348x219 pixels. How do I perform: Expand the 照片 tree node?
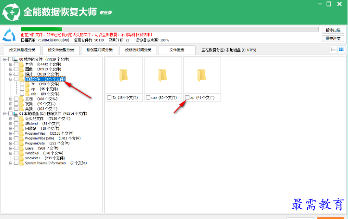click(11, 74)
